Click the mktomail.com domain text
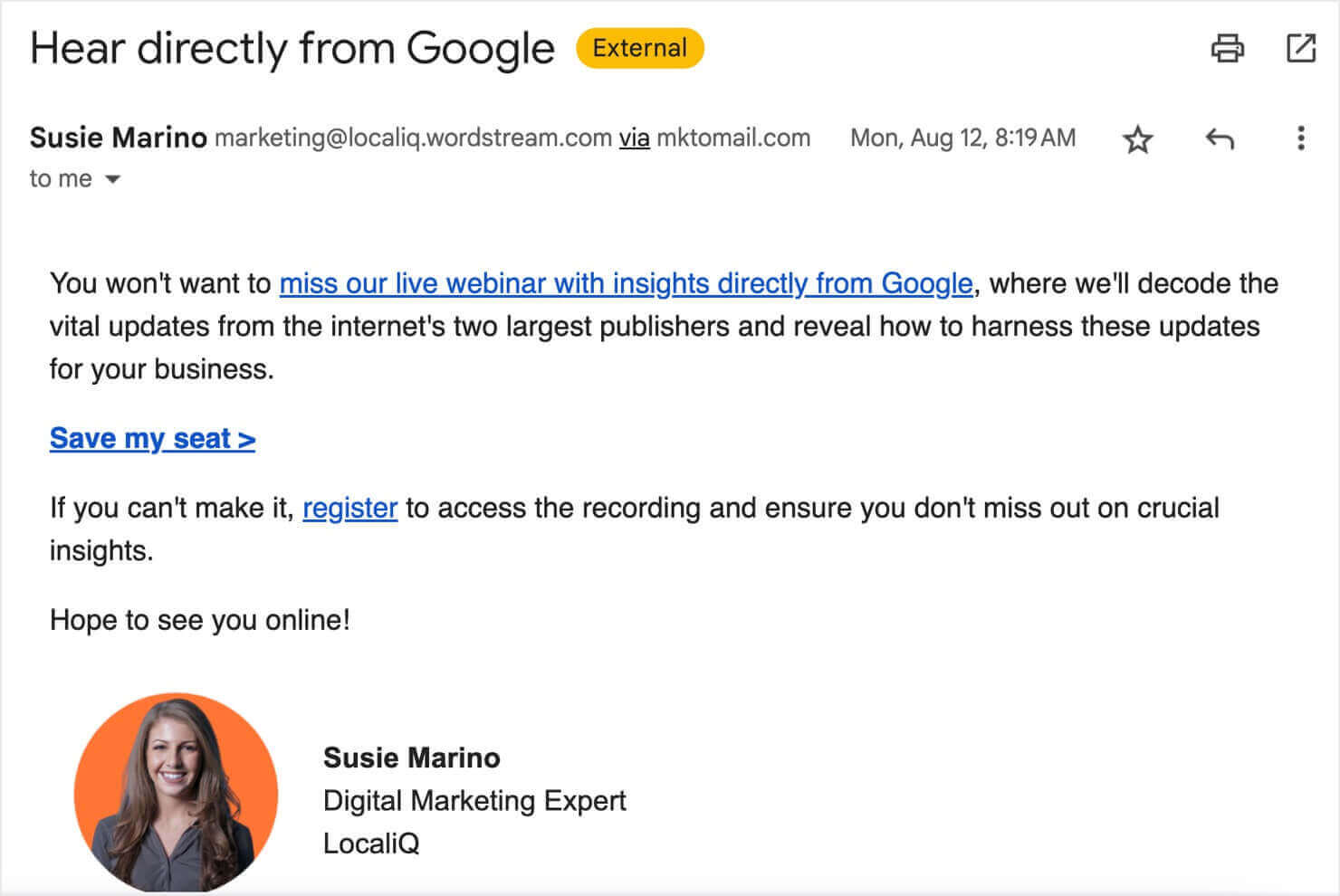Viewport: 1340px width, 896px height. pyautogui.click(x=733, y=138)
